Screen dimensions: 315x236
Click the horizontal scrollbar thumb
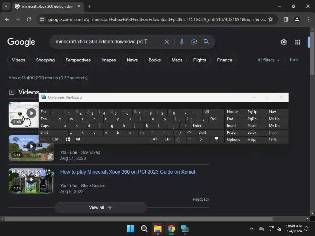pyautogui.click(x=139, y=218)
